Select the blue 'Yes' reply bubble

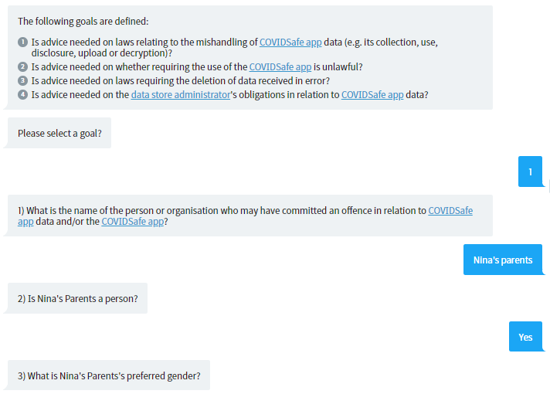pyautogui.click(x=525, y=337)
